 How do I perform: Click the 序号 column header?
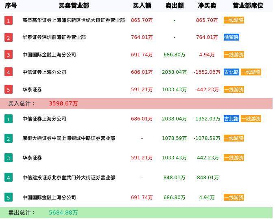point(11,6)
